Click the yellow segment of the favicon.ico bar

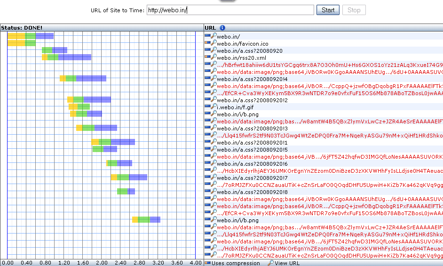16,43
